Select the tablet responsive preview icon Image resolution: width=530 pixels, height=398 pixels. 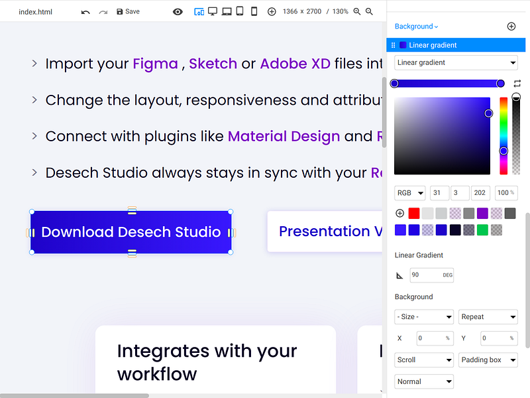click(x=239, y=11)
